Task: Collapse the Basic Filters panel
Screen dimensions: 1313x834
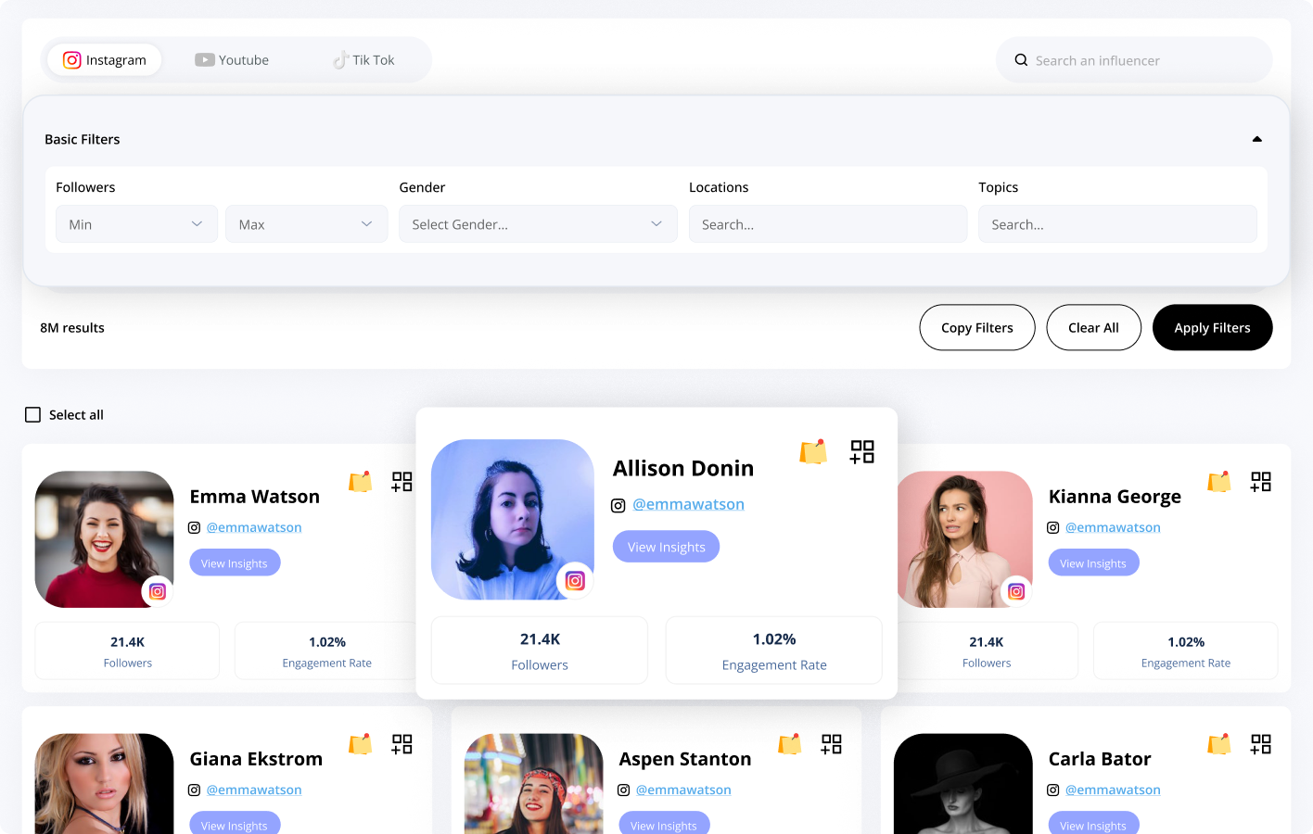Action: 1257,139
